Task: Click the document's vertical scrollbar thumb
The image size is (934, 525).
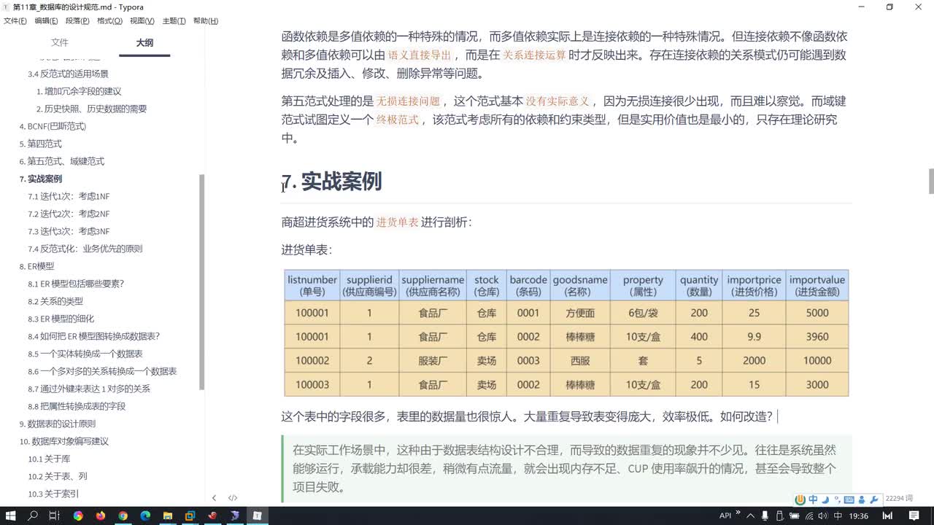Action: 930,181
